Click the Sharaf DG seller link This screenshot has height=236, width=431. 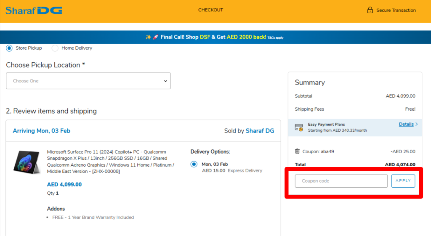coord(260,131)
